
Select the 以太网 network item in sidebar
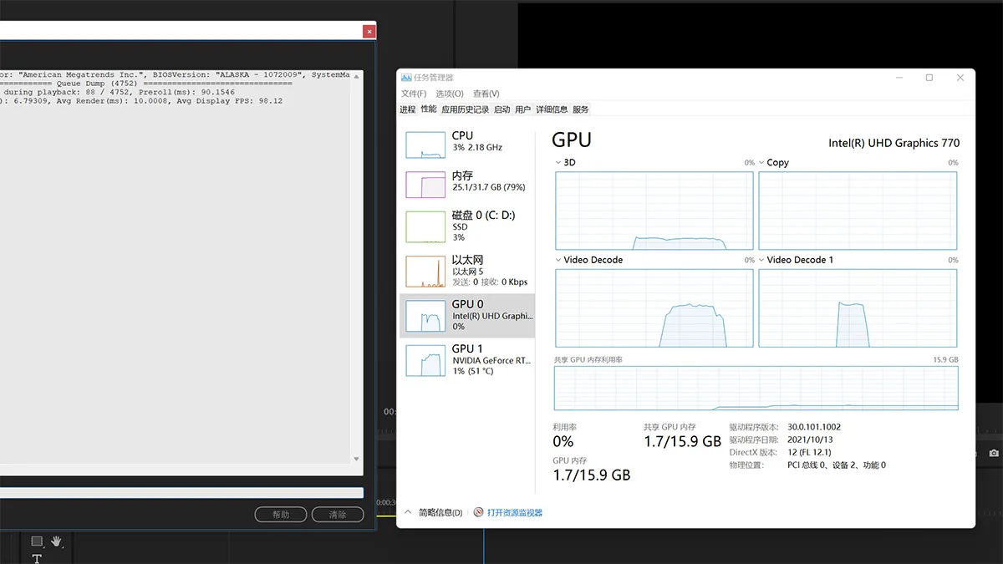click(467, 271)
